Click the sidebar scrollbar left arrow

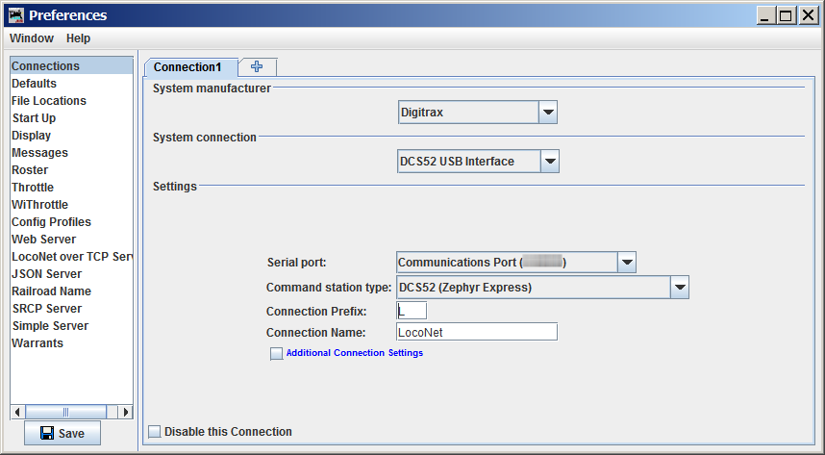pyautogui.click(x=18, y=412)
